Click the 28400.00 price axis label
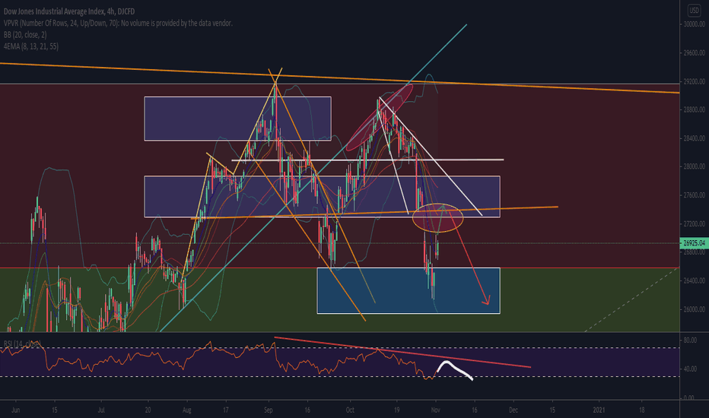Screen dimensions: 709x418 click(694, 138)
